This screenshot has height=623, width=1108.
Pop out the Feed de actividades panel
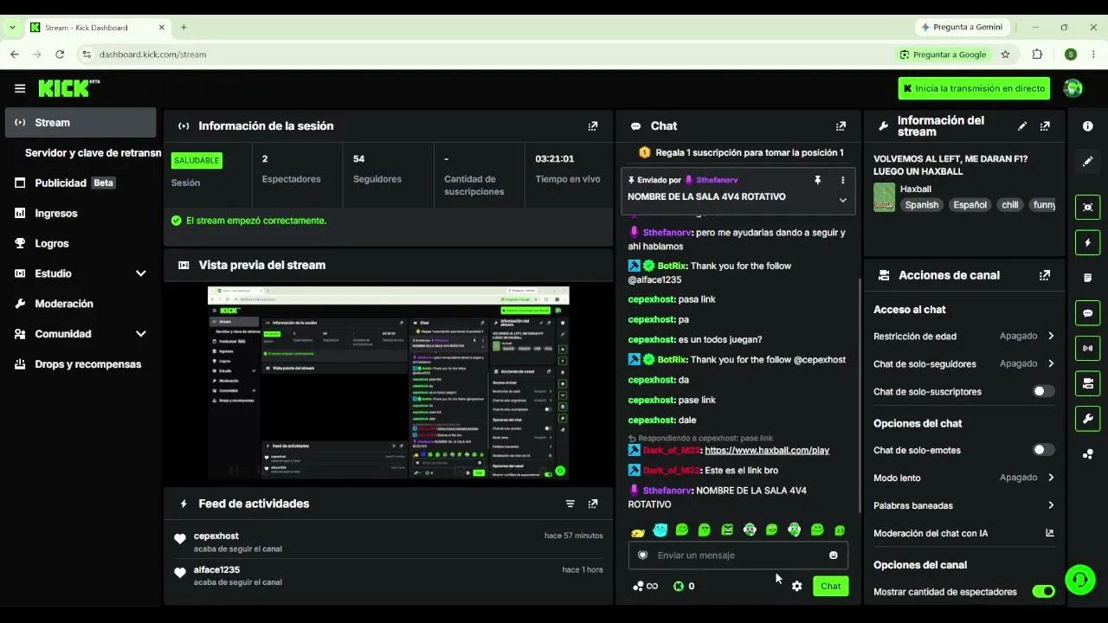[593, 504]
